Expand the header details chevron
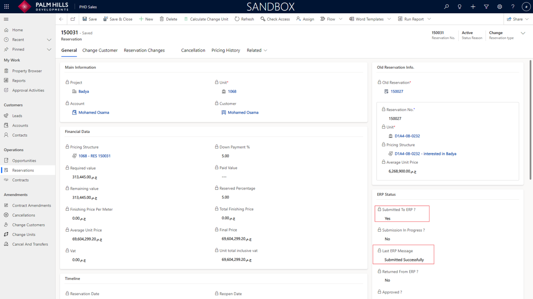 523,33
